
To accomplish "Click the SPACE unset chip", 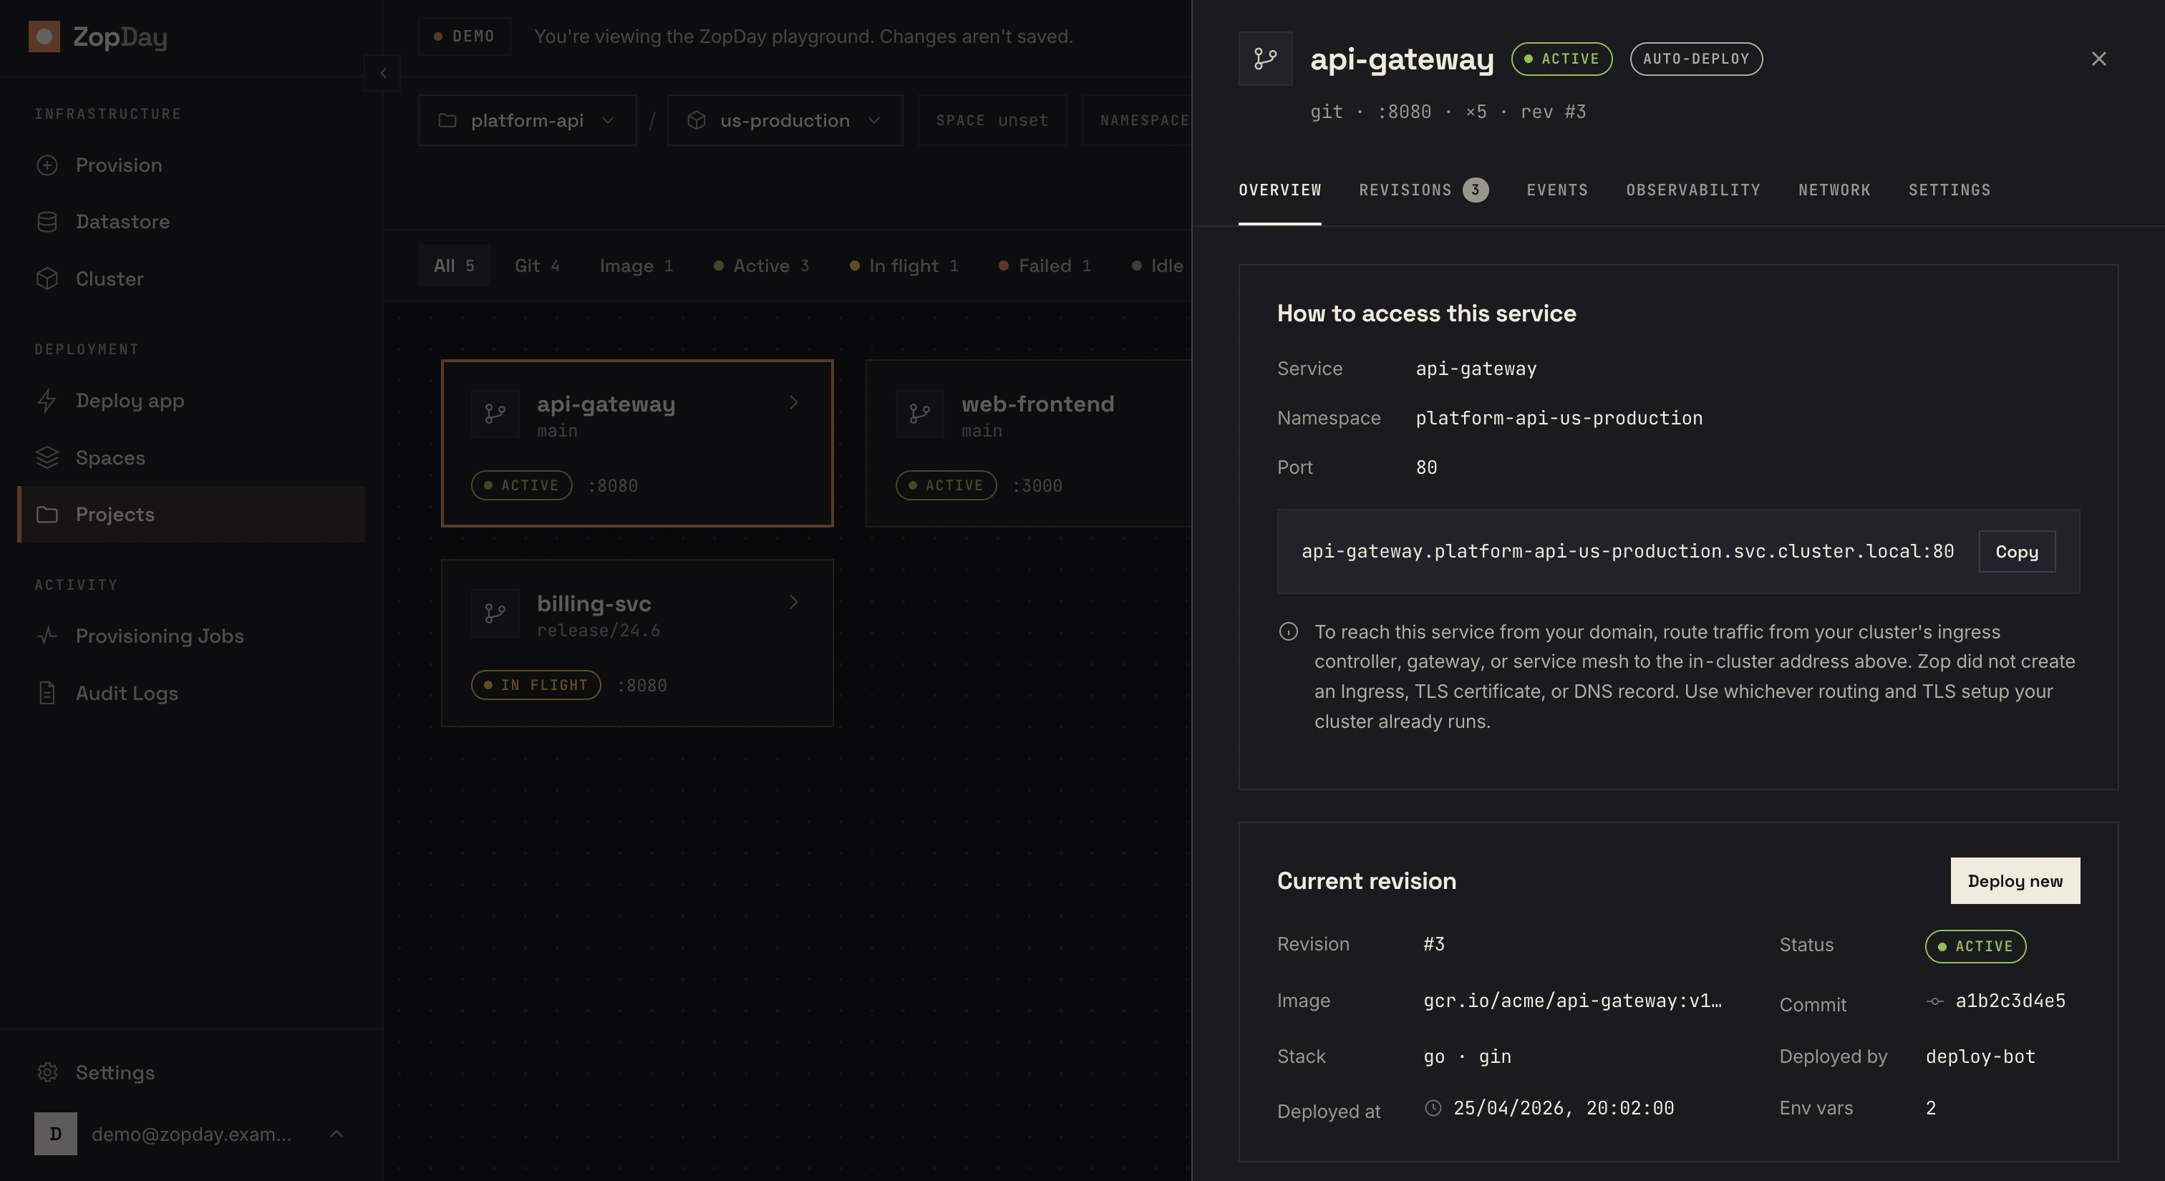I will 992,120.
